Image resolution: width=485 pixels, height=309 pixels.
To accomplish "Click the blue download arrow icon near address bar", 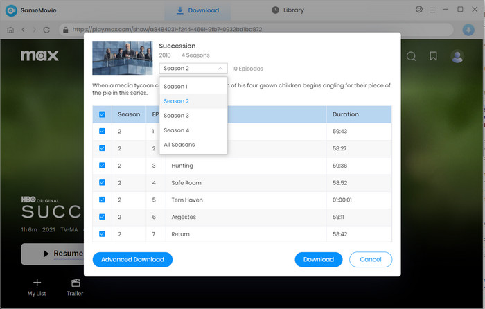I will pyautogui.click(x=468, y=30).
